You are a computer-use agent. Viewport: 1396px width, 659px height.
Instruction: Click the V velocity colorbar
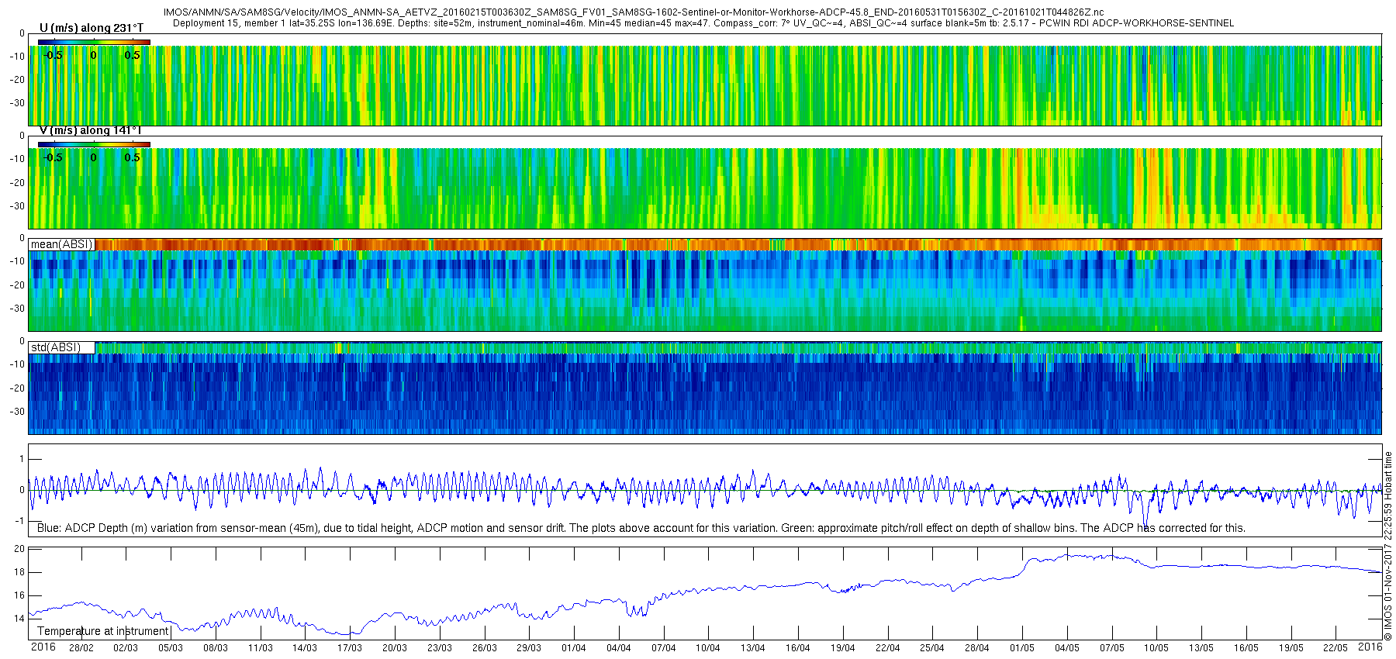(94, 144)
